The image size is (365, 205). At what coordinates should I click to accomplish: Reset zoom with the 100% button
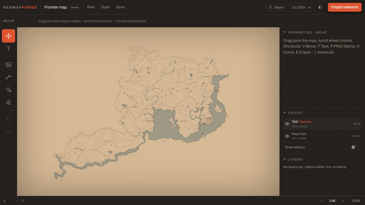coord(356,201)
